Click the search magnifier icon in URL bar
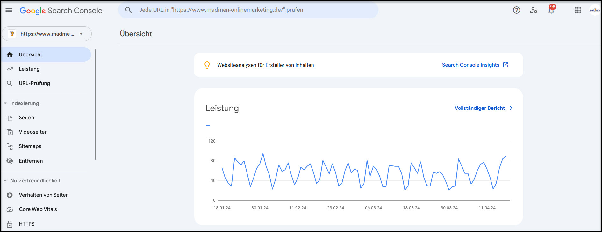This screenshot has height=232, width=602. [128, 10]
